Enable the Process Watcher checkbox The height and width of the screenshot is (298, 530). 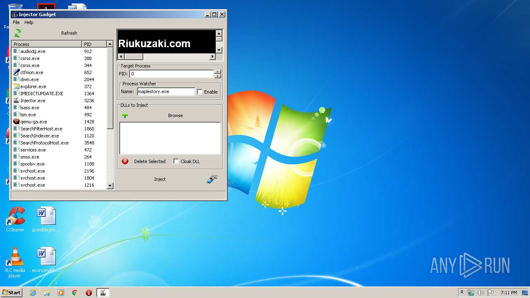point(200,92)
